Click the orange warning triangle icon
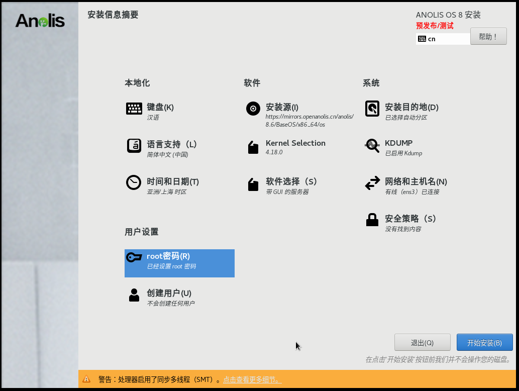This screenshot has width=519, height=391. (x=86, y=379)
